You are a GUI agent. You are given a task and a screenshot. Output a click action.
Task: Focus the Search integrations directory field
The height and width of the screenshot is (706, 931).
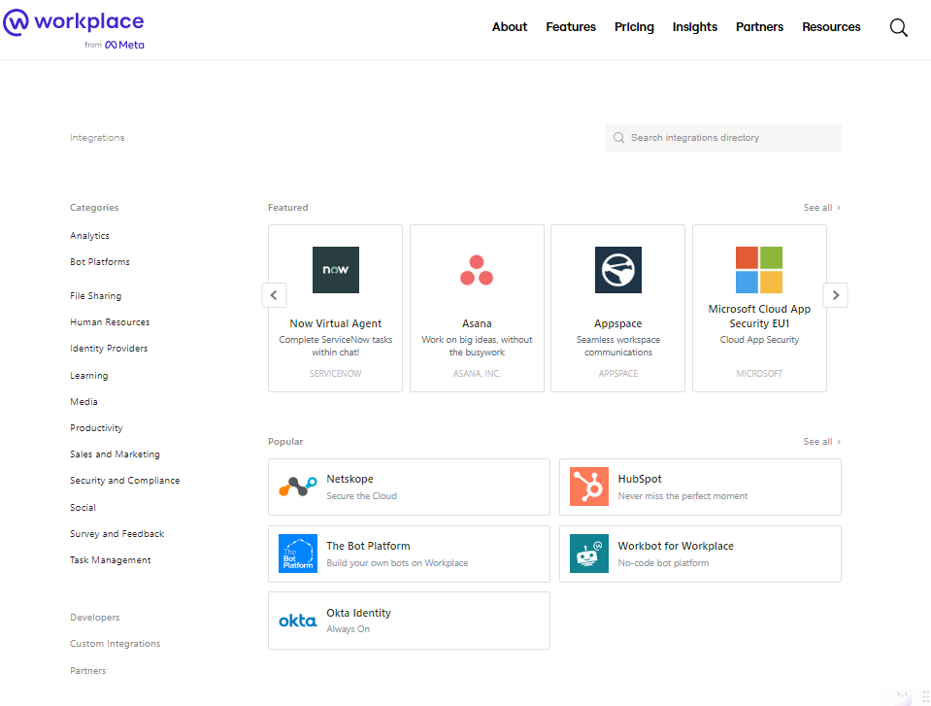[723, 138]
